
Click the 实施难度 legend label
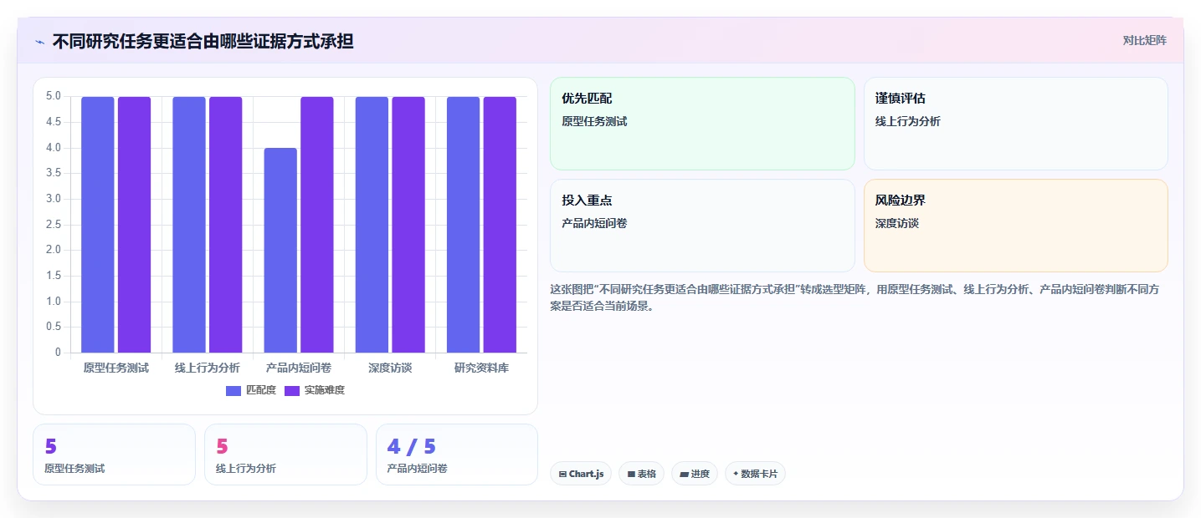pos(325,390)
